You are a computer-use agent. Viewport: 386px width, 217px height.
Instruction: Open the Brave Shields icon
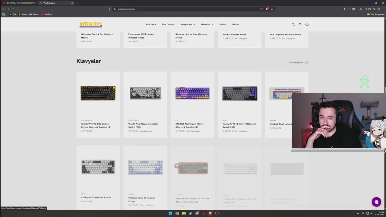[267, 9]
